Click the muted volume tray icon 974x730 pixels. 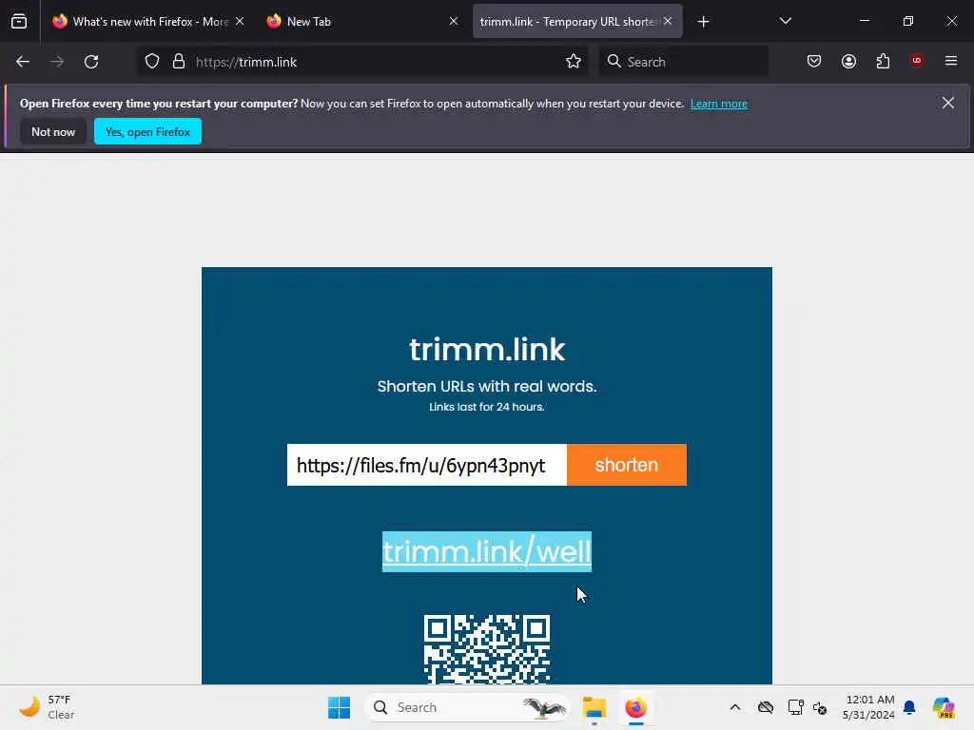(x=820, y=707)
